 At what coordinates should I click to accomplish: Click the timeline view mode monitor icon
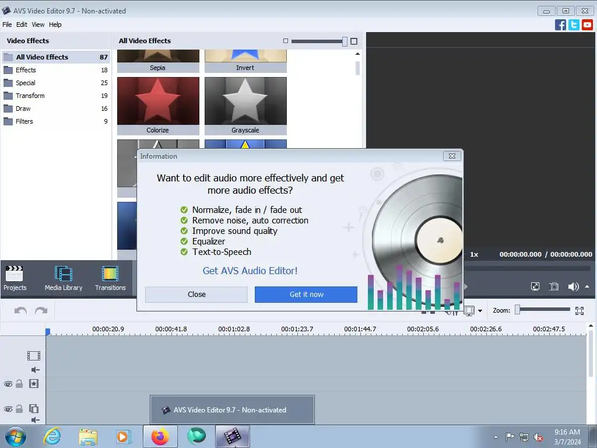click(x=469, y=311)
